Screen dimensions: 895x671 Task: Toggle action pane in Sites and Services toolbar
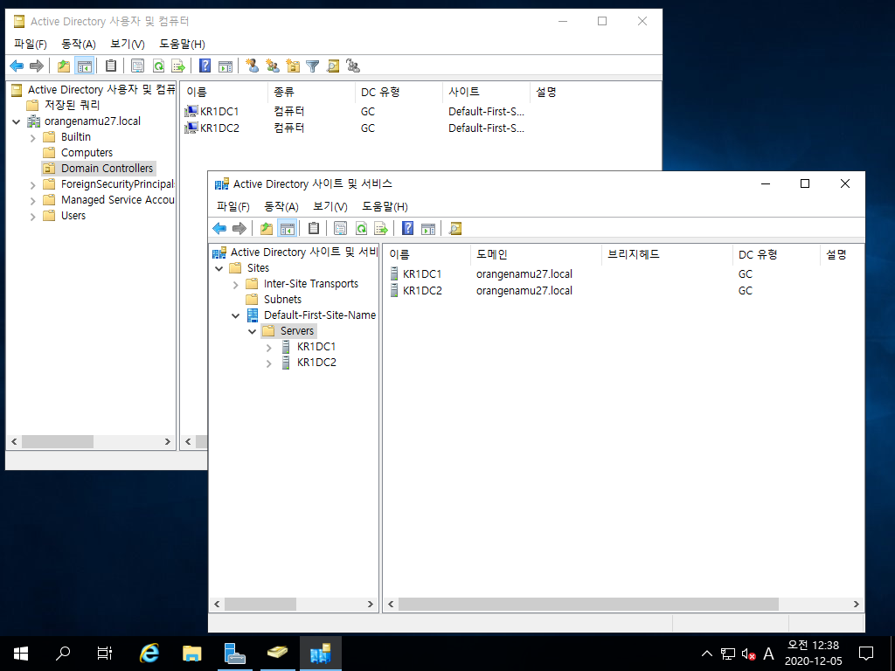pyautogui.click(x=428, y=229)
